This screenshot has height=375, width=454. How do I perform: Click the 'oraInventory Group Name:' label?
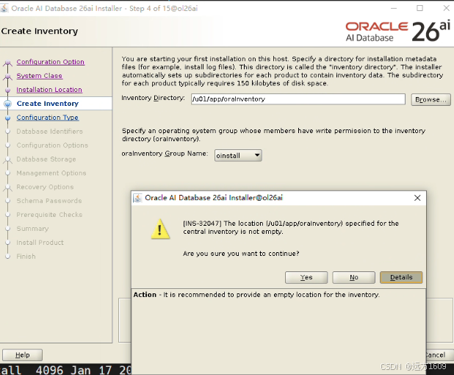(165, 154)
